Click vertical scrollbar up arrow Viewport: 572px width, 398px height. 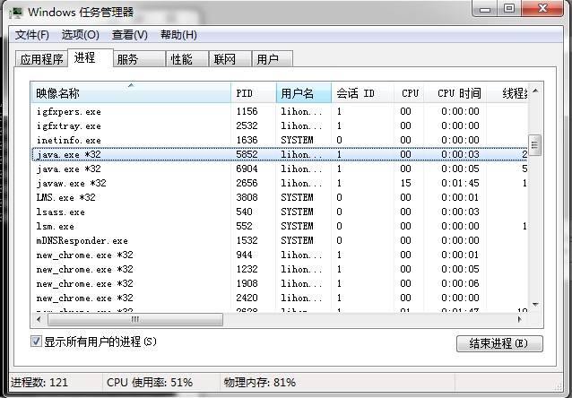tap(535, 91)
